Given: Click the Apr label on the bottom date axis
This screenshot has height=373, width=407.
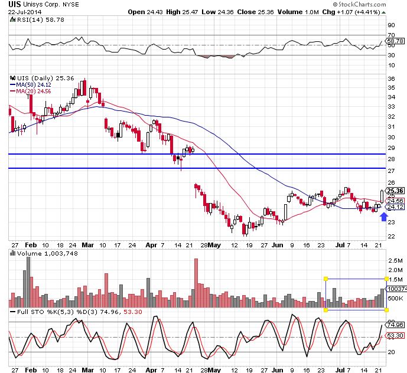Looking at the screenshot, I should point(151,369).
